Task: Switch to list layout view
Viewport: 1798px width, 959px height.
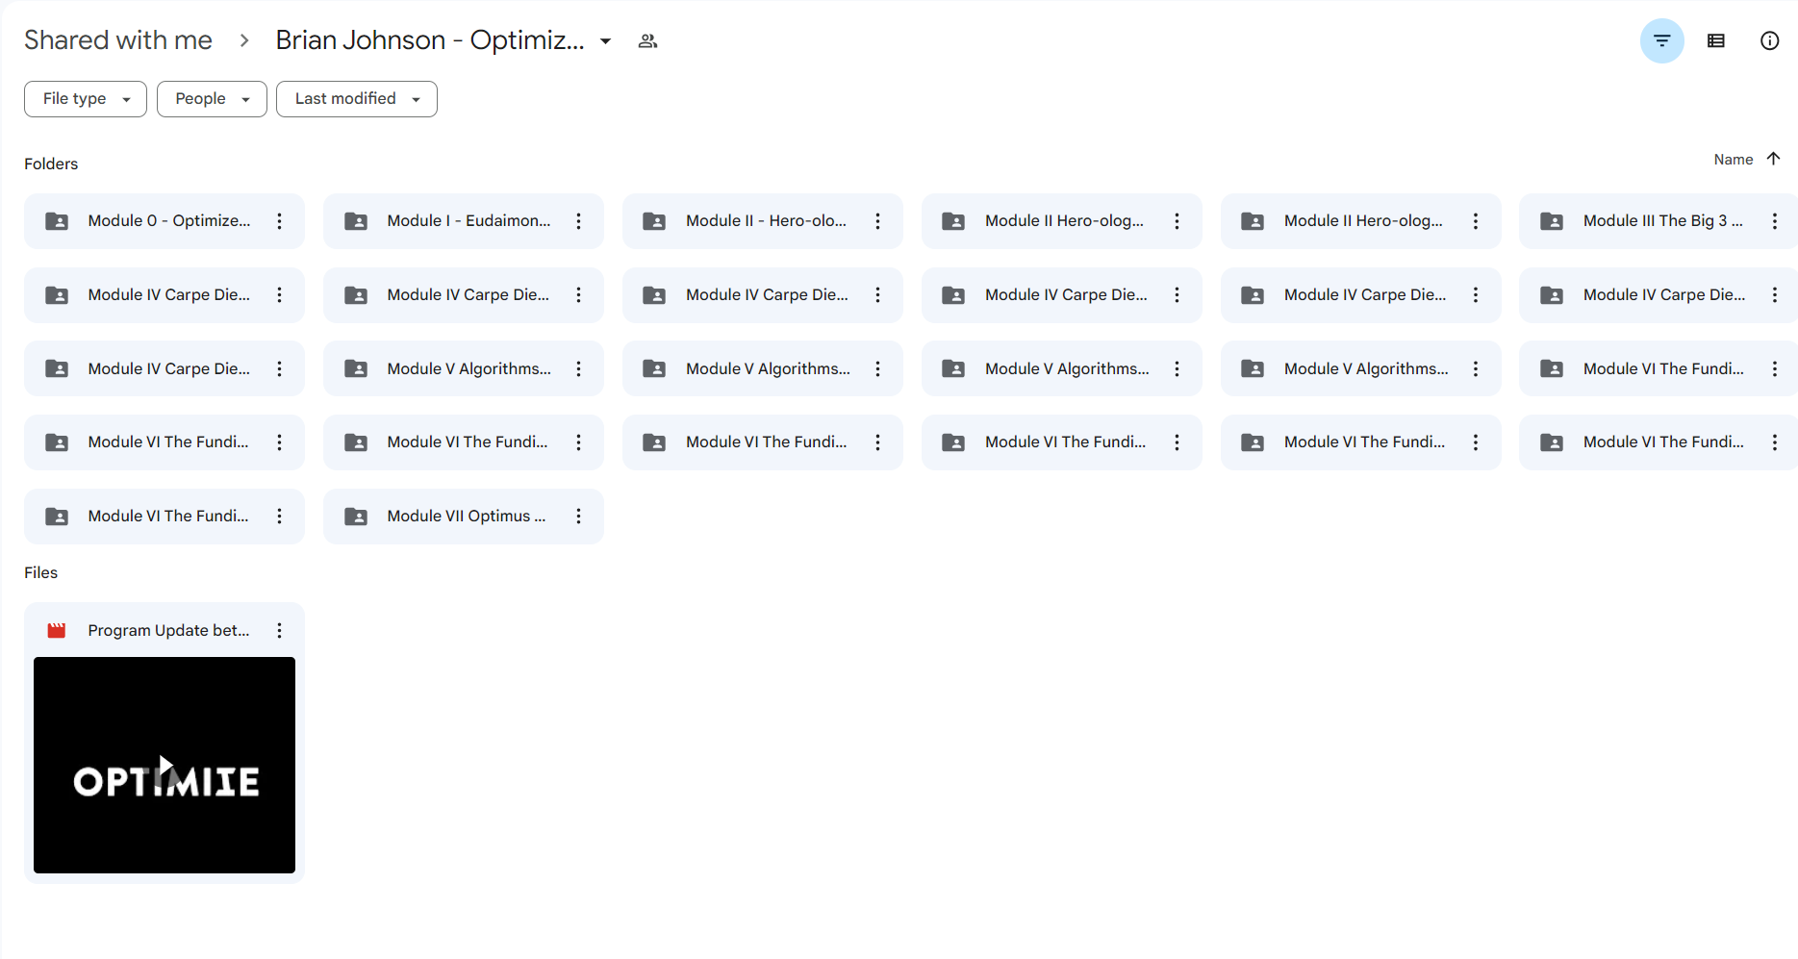Action: click(1715, 40)
